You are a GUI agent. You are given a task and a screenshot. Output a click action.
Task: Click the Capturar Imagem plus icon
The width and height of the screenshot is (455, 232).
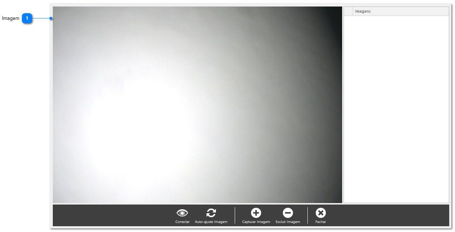point(256,213)
